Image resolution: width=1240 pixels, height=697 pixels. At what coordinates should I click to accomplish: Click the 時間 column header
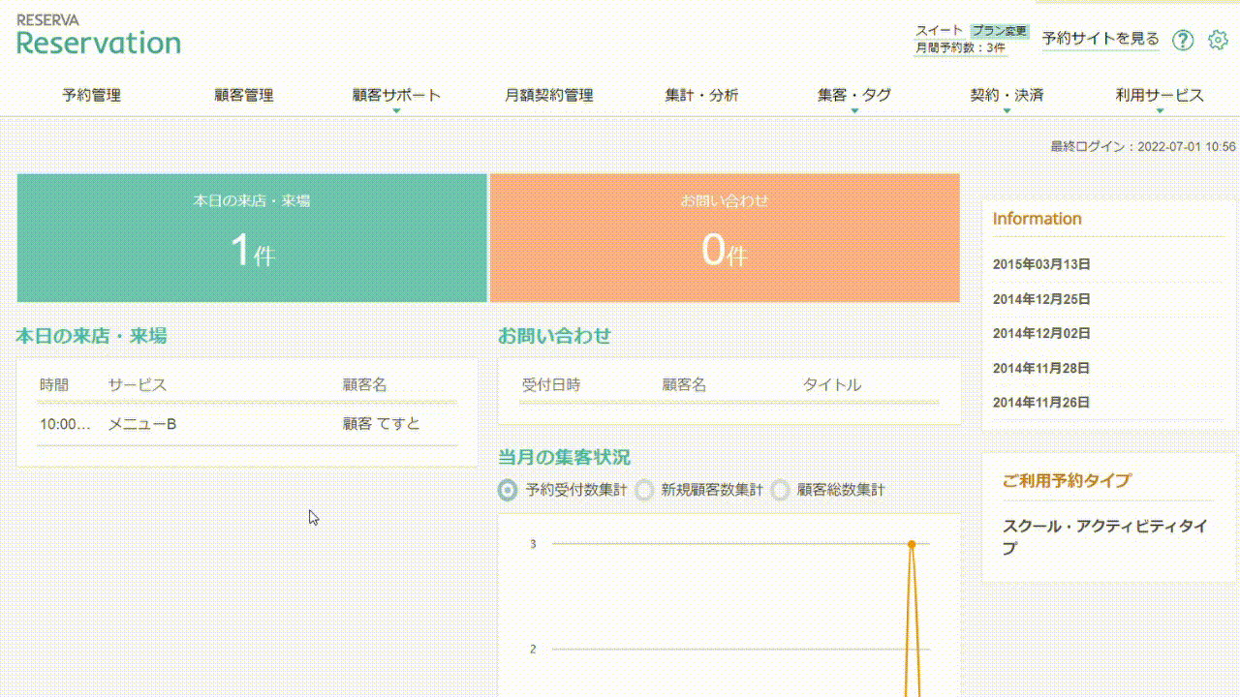pyautogui.click(x=54, y=384)
